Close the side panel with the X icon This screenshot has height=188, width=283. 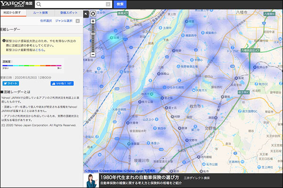[x=77, y=21]
